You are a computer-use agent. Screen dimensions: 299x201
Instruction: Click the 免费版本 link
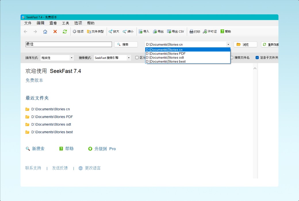click(34, 80)
